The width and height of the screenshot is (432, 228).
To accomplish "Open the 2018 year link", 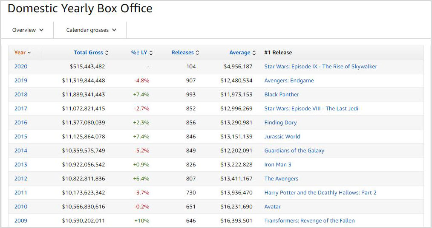I will point(21,95).
